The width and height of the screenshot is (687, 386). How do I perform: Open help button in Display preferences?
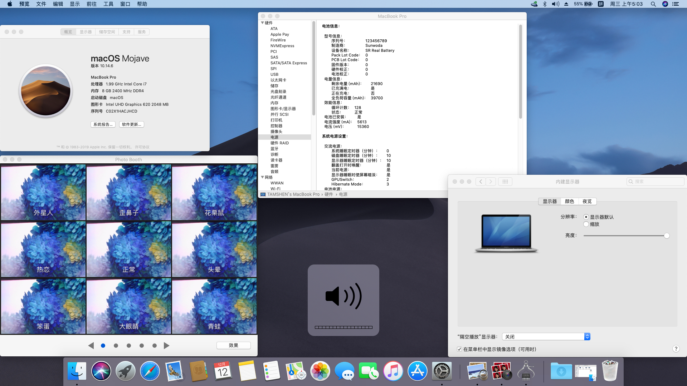tap(676, 349)
